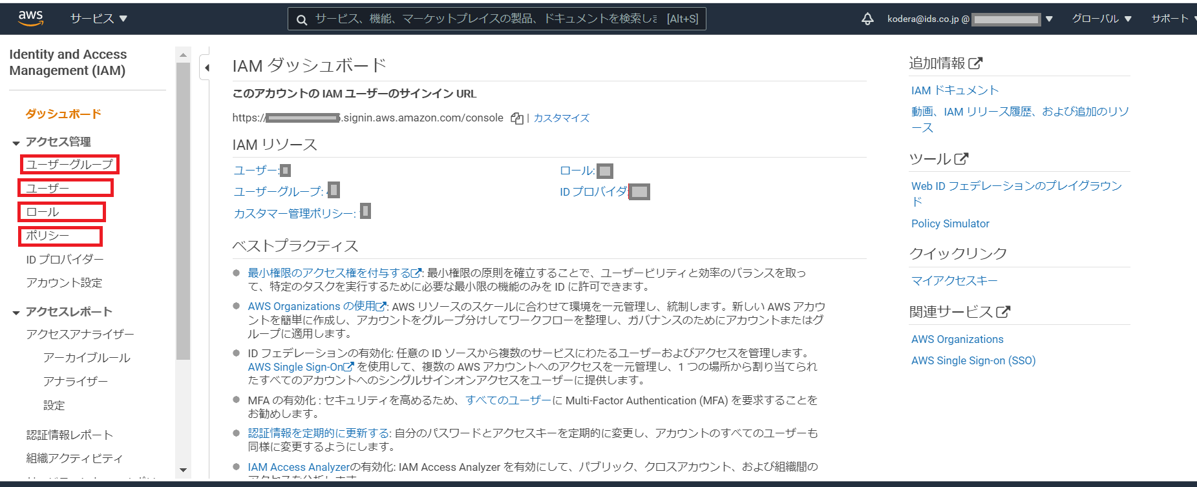
Task: Click the sidebar scrollbar thumb
Action: 183,211
